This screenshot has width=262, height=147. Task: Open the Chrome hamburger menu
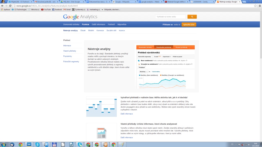tap(260, 6)
